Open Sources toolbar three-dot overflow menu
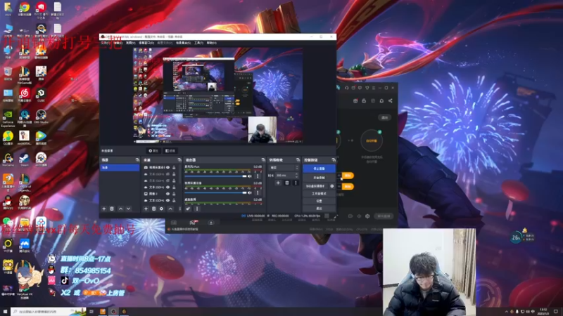 point(180,209)
